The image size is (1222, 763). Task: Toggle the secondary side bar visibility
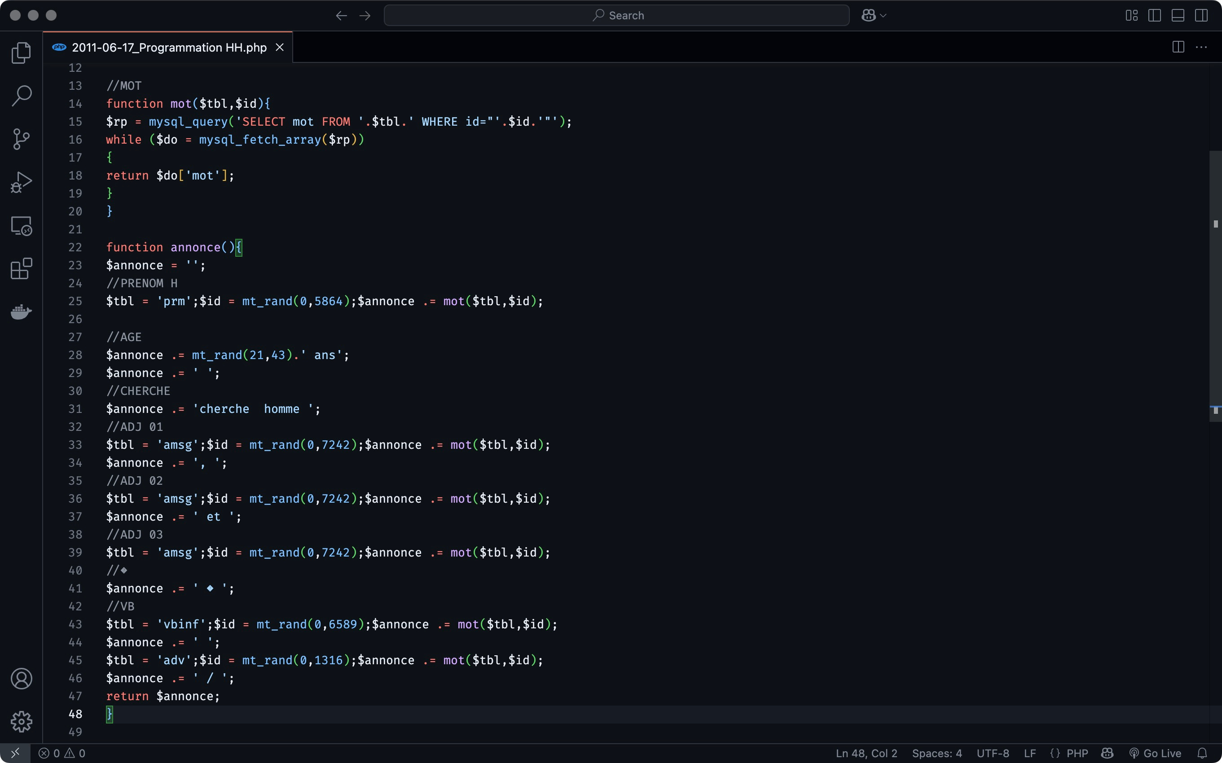(1201, 16)
